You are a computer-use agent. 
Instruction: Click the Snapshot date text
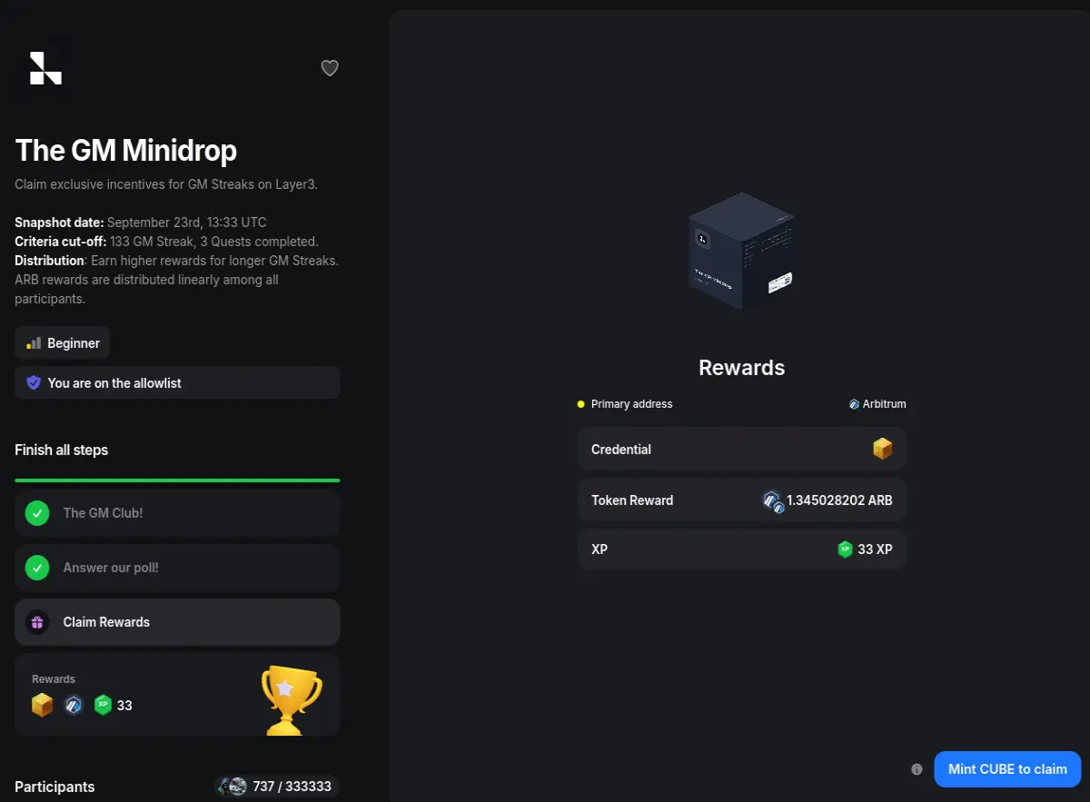point(141,223)
